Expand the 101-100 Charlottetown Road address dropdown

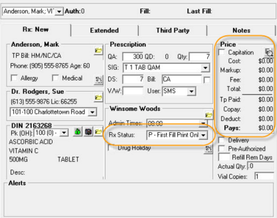coord(92,112)
